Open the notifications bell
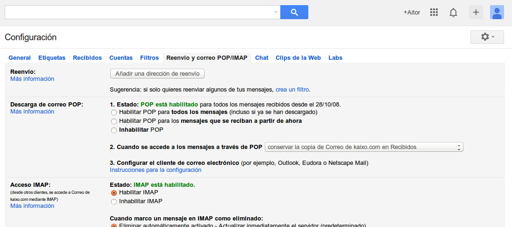Screen dimensions: 512x227 pos(453,13)
